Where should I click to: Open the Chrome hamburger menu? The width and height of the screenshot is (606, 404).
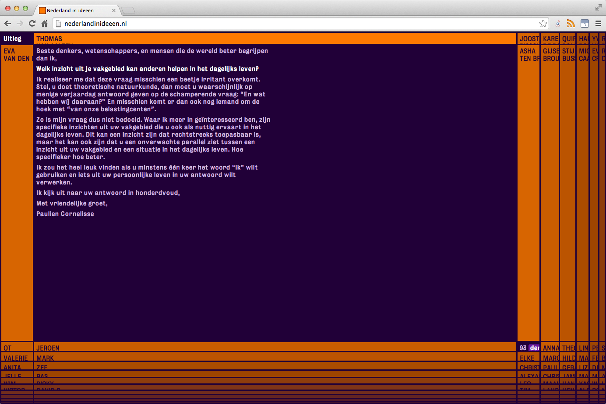tap(598, 24)
